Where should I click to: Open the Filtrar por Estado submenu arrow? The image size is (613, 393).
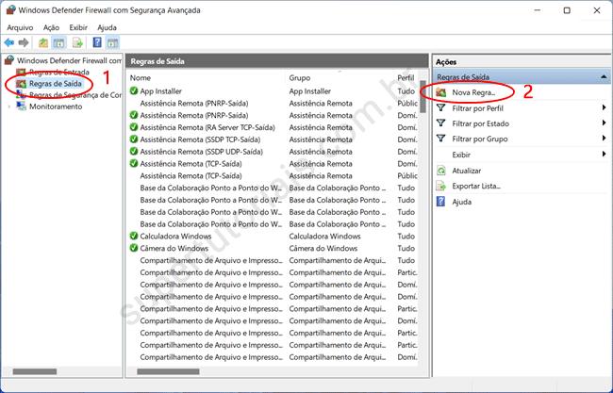603,123
